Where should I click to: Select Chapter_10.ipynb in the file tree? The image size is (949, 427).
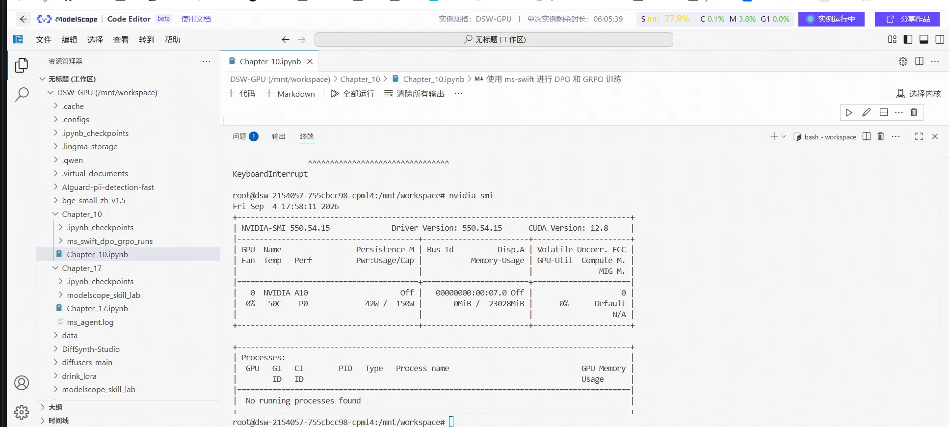pyautogui.click(x=97, y=254)
